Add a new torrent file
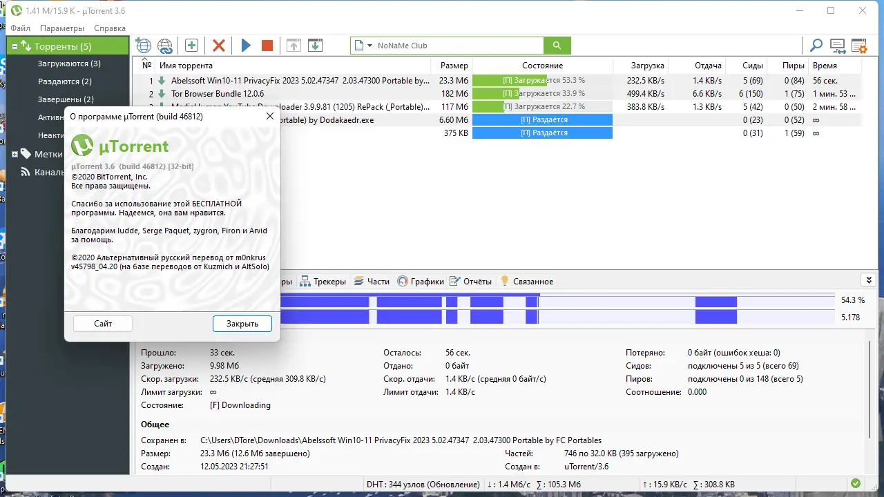Viewport: 884px width, 497px height. [x=143, y=45]
